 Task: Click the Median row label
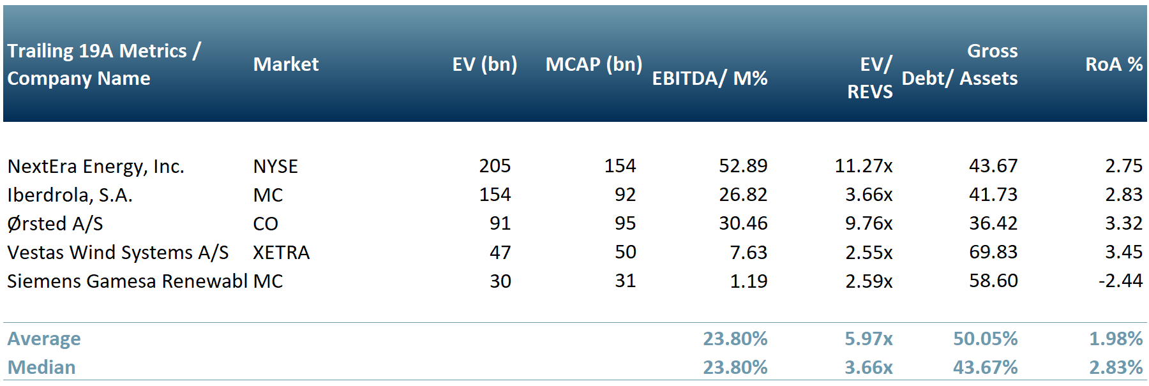click(41, 367)
